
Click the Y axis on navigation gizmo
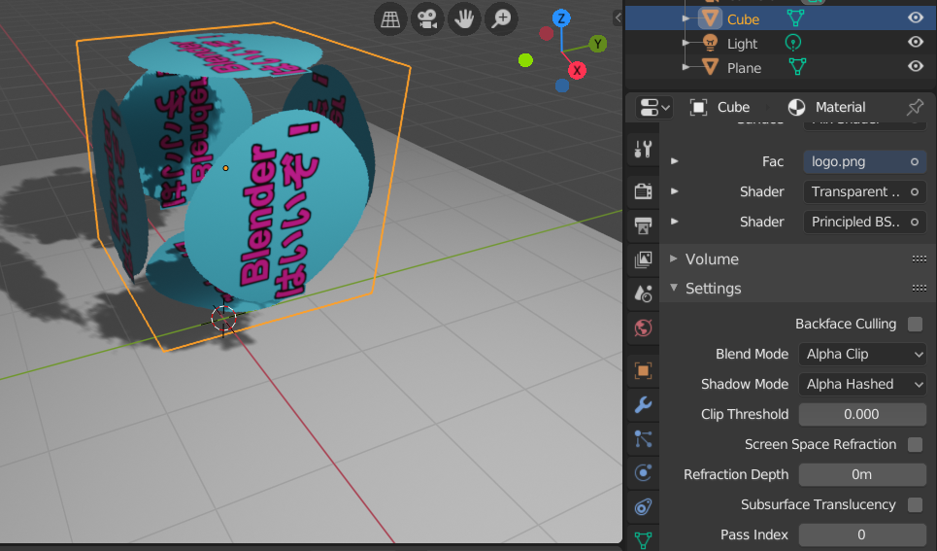597,44
